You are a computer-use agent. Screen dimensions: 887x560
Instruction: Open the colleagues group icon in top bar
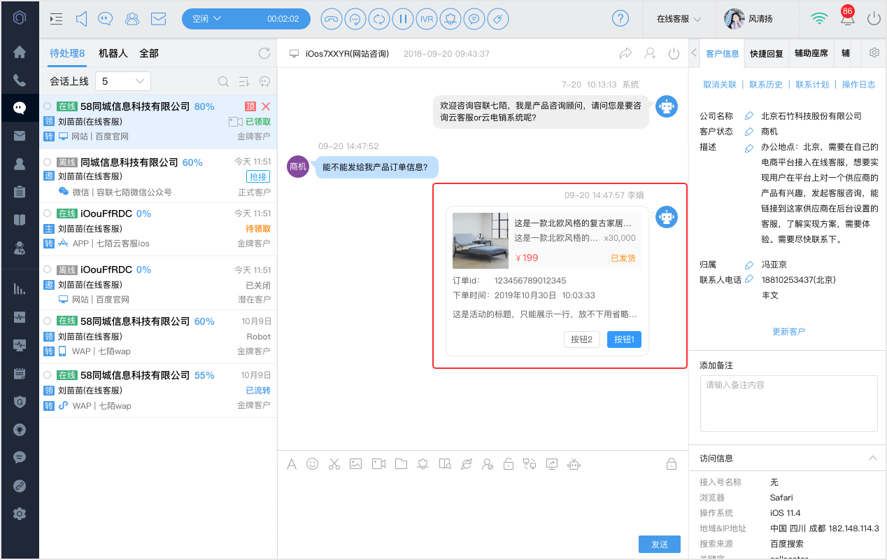(132, 19)
